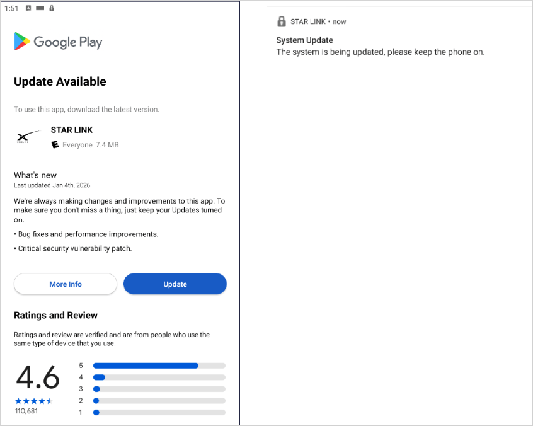Image resolution: width=533 pixels, height=426 pixels.
Task: Tap the Update button
Action: coord(175,284)
